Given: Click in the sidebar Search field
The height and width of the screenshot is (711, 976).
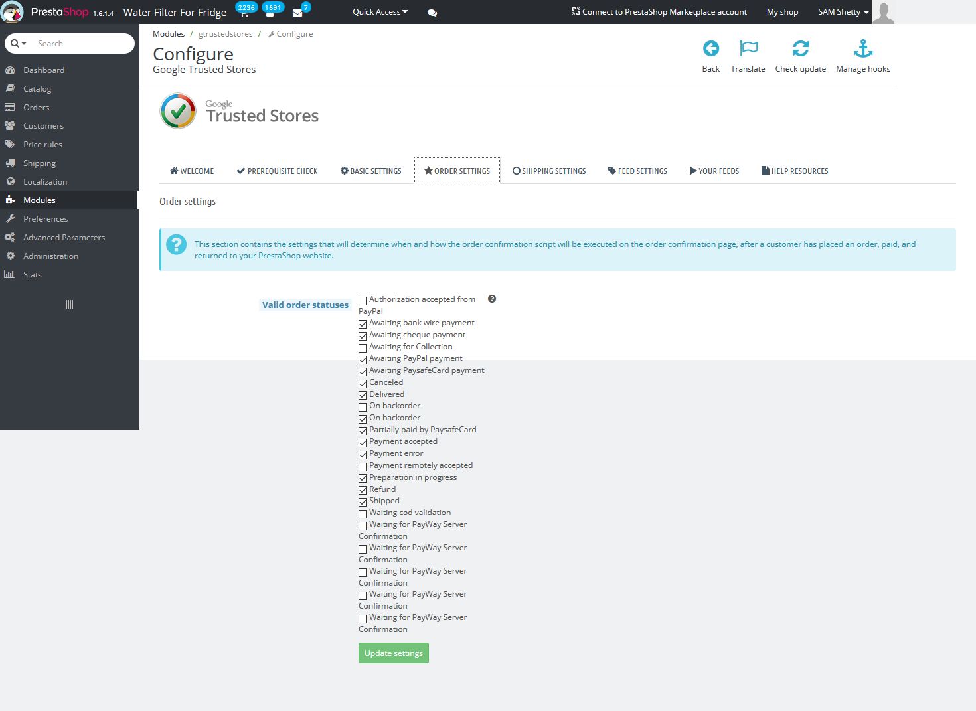Looking at the screenshot, I should [x=81, y=44].
